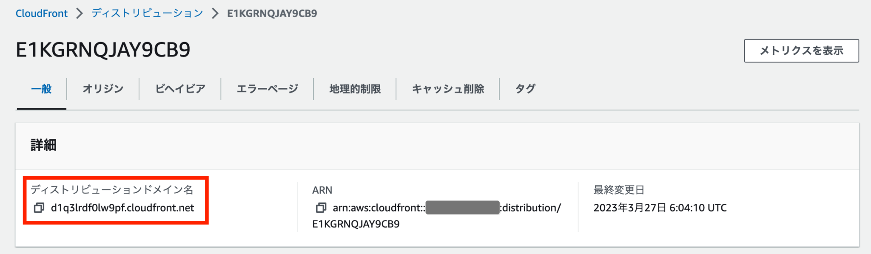871x254 pixels.
Task: Click the 最終変更日 timestamp text
Action: [x=660, y=208]
